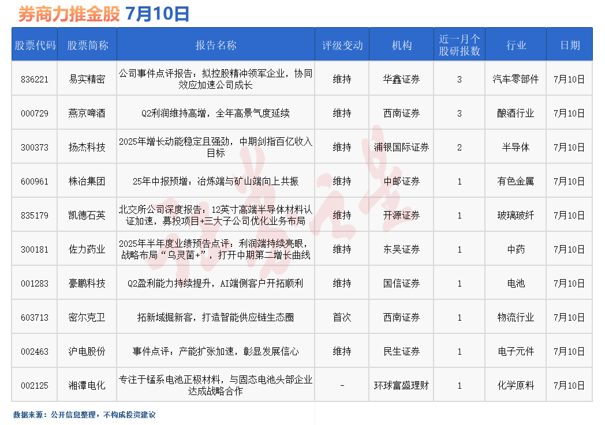The height and width of the screenshot is (425, 605).
Task: Select stock name 凯德石英
Action: point(87,216)
